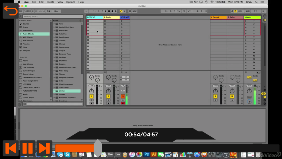
Task: Expand the Beat Repeat folder
Action: (x=54, y=37)
